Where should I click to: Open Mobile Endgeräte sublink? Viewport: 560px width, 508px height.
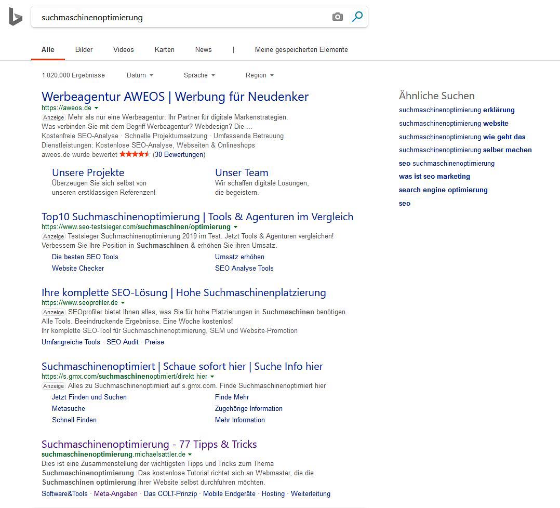229,494
